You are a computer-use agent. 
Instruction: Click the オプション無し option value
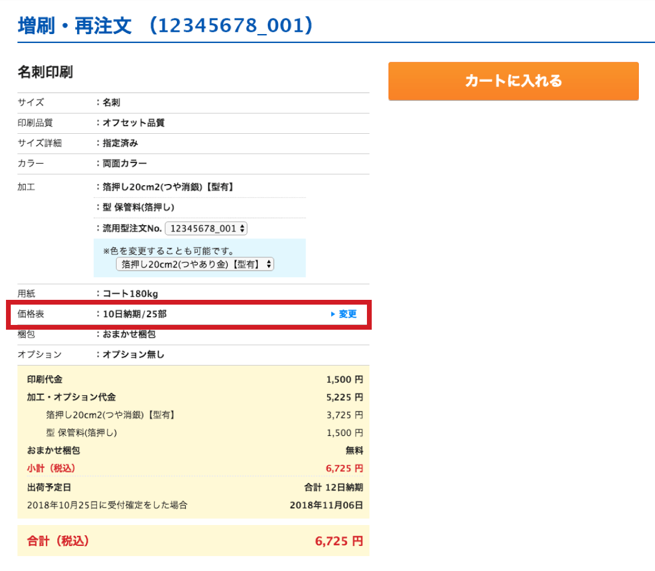133,355
